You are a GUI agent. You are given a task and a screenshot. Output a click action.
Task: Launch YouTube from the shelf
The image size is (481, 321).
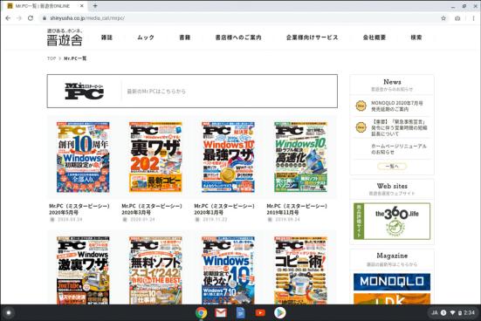(x=260, y=313)
